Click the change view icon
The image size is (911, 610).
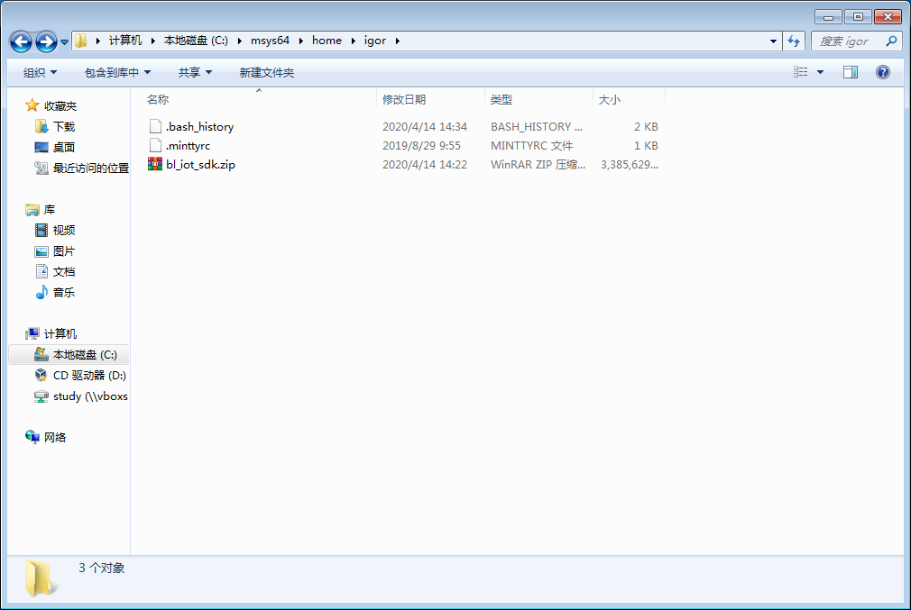(801, 72)
